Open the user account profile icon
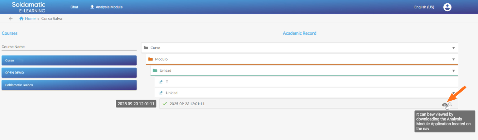478x140 pixels. tap(447, 7)
